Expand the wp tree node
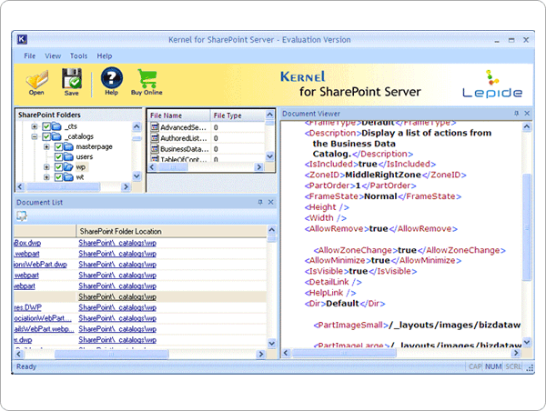This screenshot has height=411, width=546. point(46,167)
